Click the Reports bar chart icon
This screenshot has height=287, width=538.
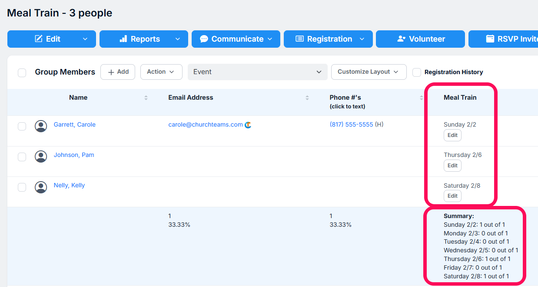pos(124,39)
